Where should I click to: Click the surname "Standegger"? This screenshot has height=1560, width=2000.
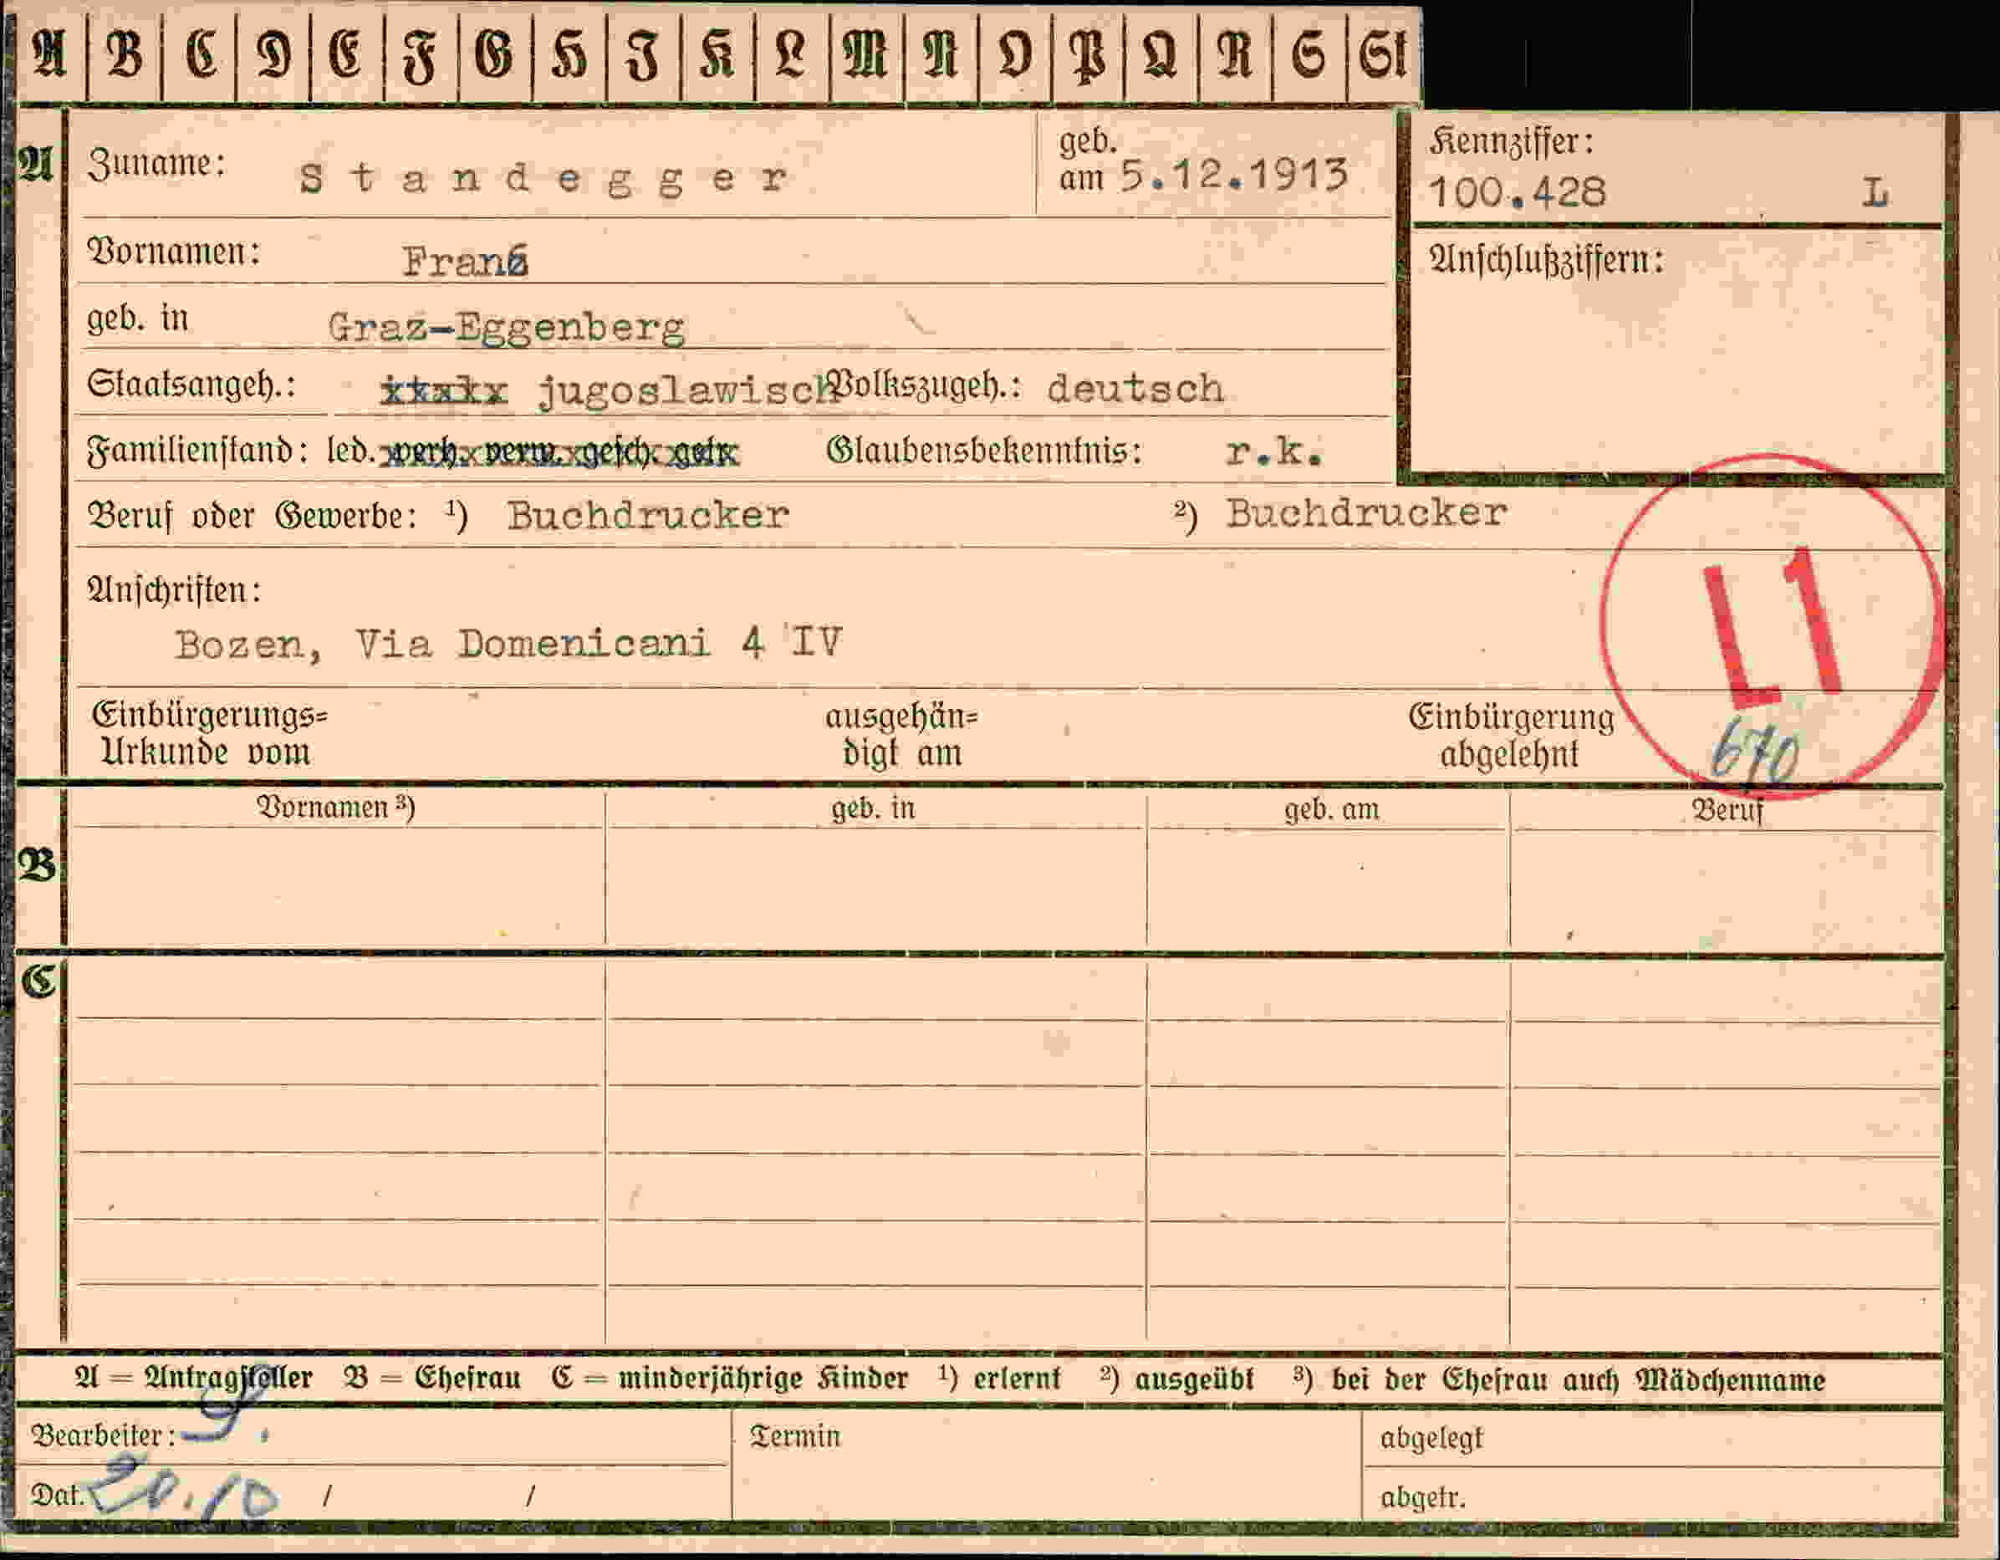click(x=543, y=177)
